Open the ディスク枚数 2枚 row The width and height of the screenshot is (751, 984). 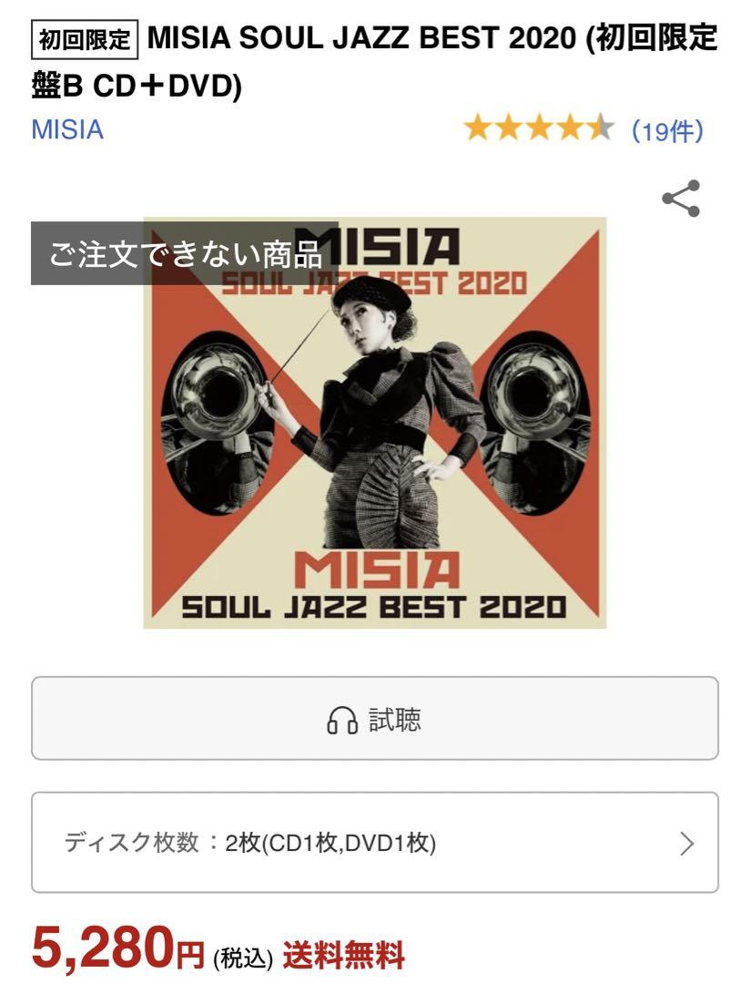pyautogui.click(x=375, y=842)
